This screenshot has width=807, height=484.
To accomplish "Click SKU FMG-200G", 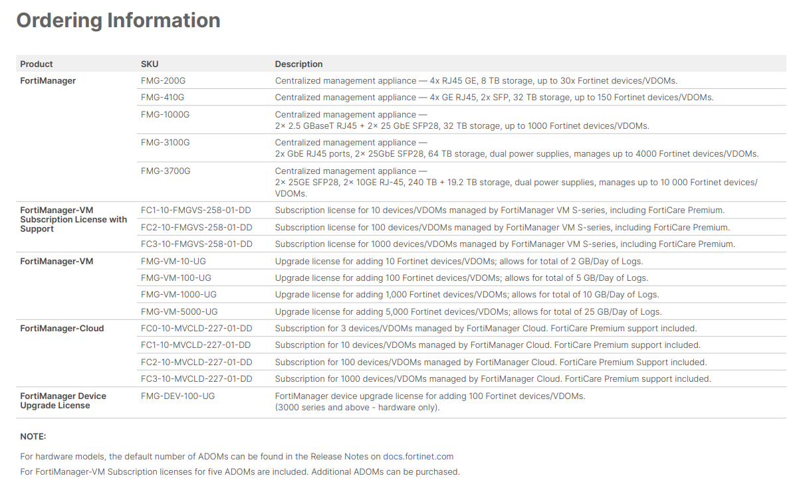I will pyautogui.click(x=163, y=80).
